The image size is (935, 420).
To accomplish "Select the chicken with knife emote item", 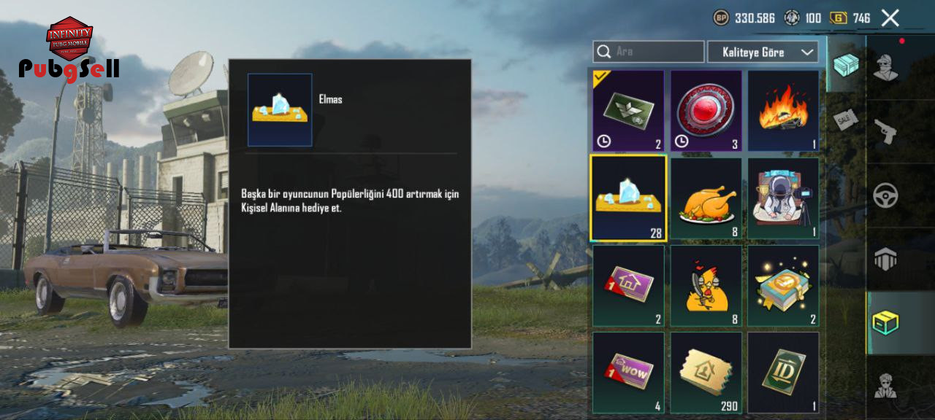I will coord(706,286).
